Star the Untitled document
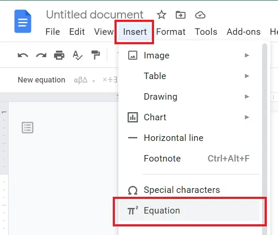This screenshot has height=235, width=278. tap(161, 15)
